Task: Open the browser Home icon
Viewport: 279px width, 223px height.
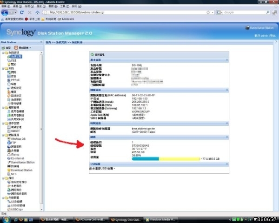Action: click(37, 13)
